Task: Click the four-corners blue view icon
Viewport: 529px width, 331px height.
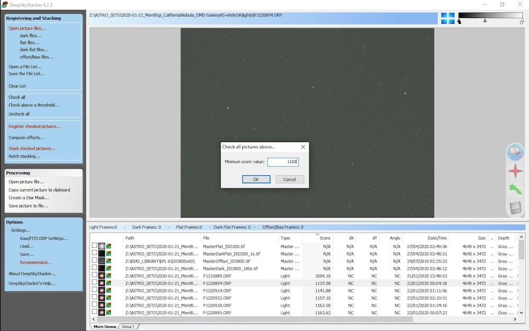Action: coord(448,18)
